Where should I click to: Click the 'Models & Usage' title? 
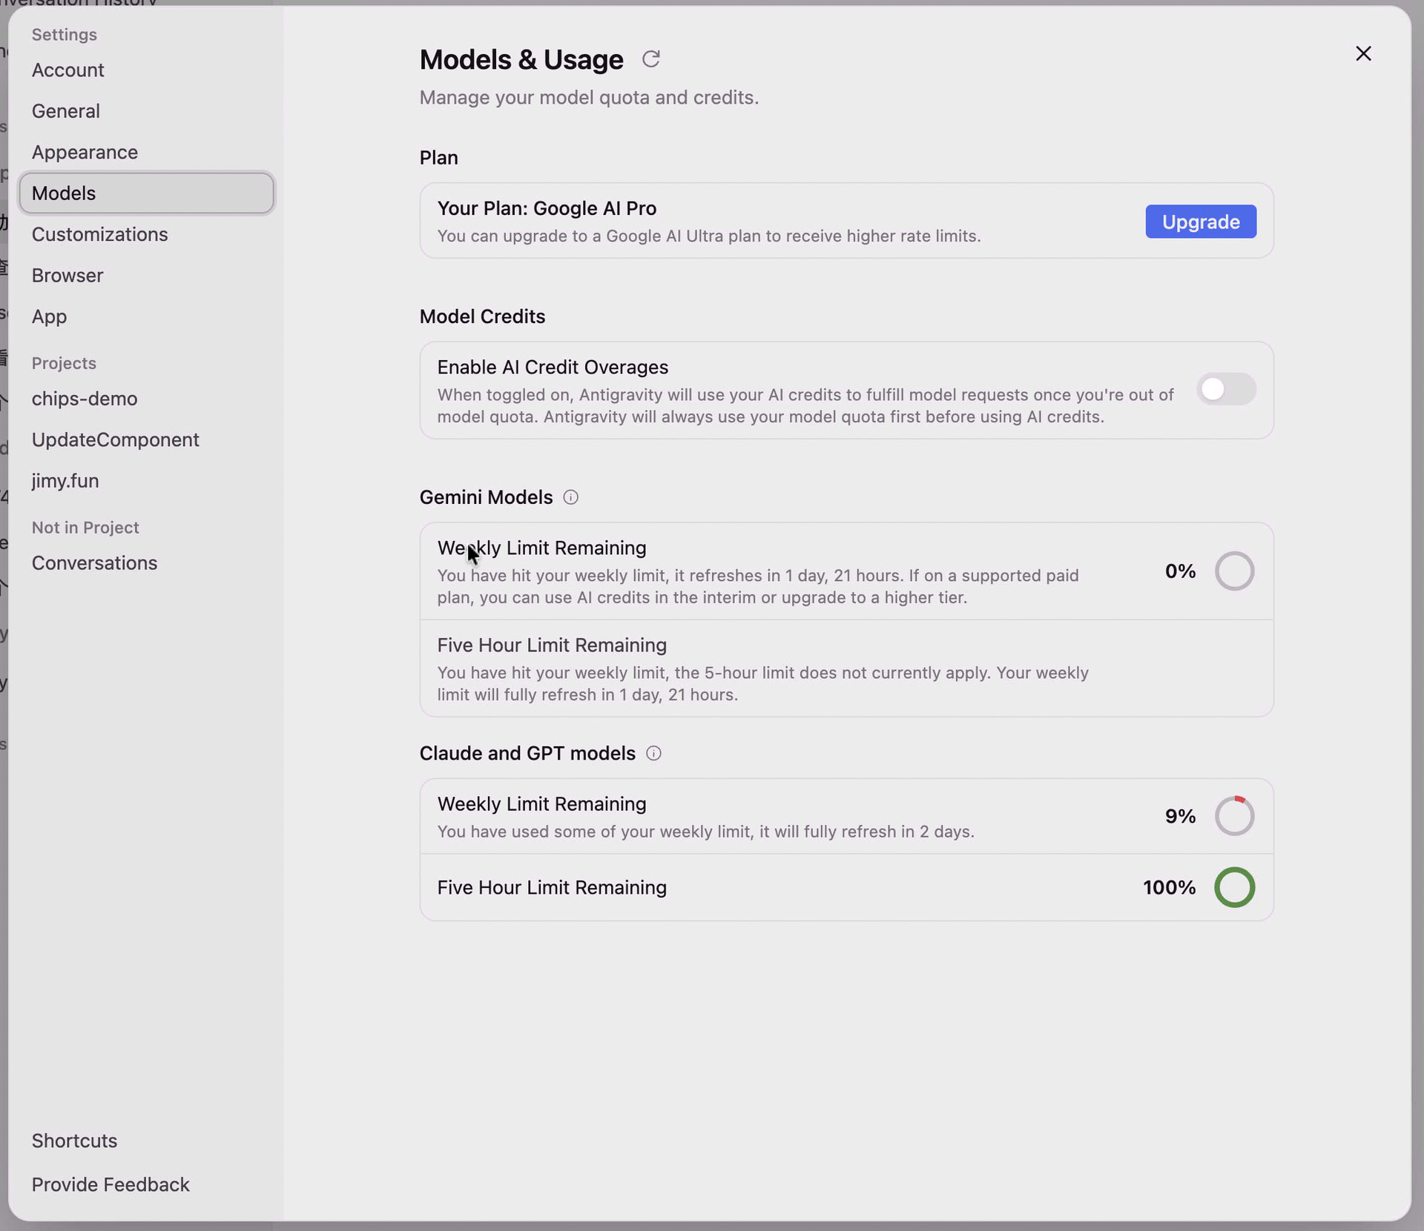(x=521, y=59)
